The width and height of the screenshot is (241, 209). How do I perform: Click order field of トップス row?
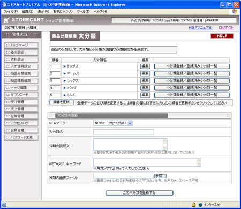coord(55,66)
